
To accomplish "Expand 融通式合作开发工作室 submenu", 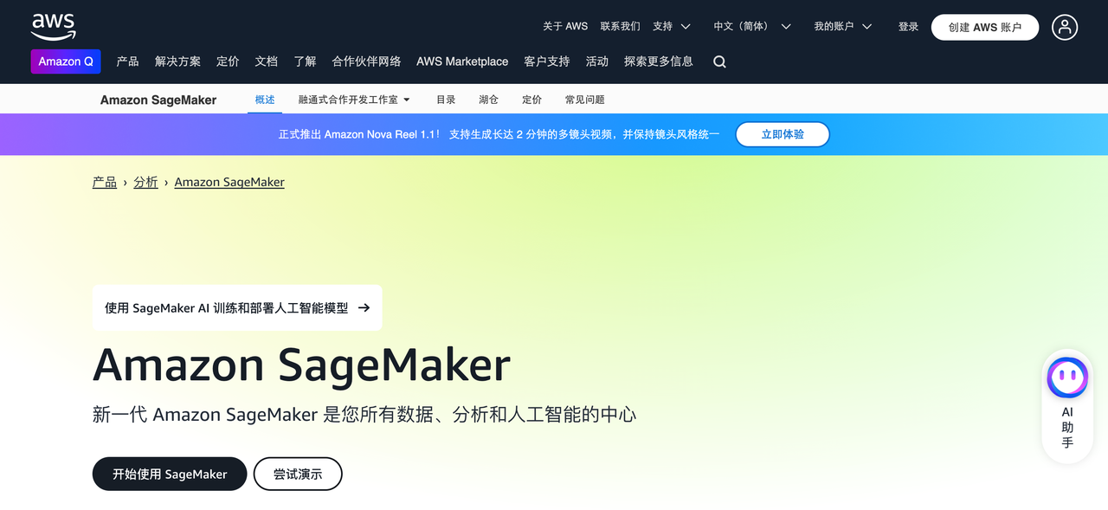I will point(354,100).
